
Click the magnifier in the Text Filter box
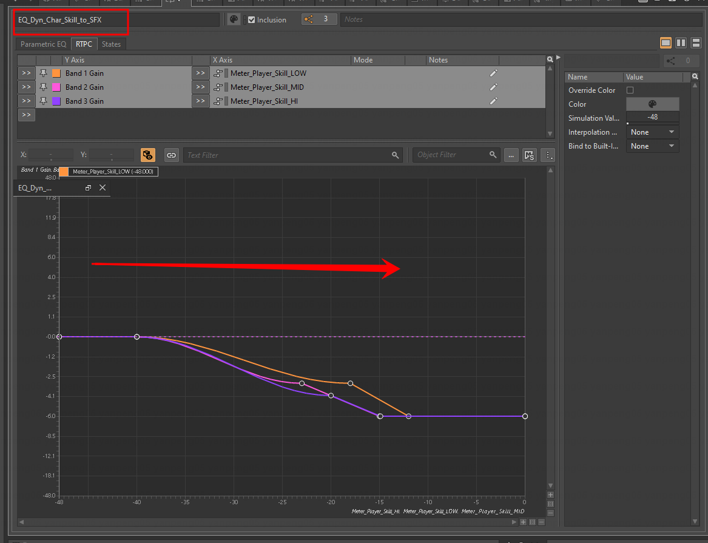[x=395, y=155]
